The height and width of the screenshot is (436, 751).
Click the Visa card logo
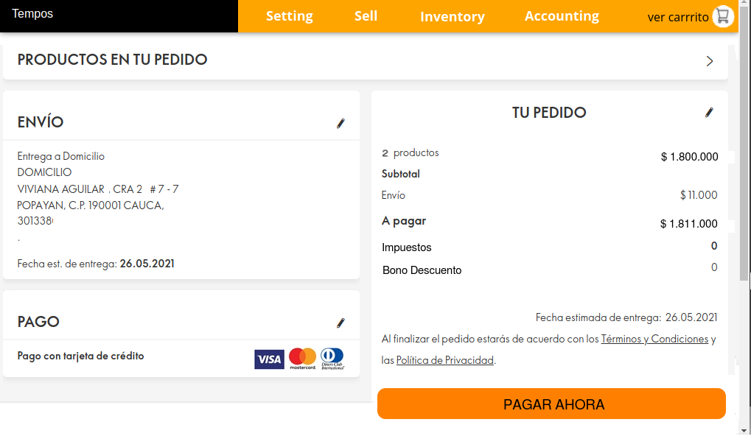(x=269, y=359)
